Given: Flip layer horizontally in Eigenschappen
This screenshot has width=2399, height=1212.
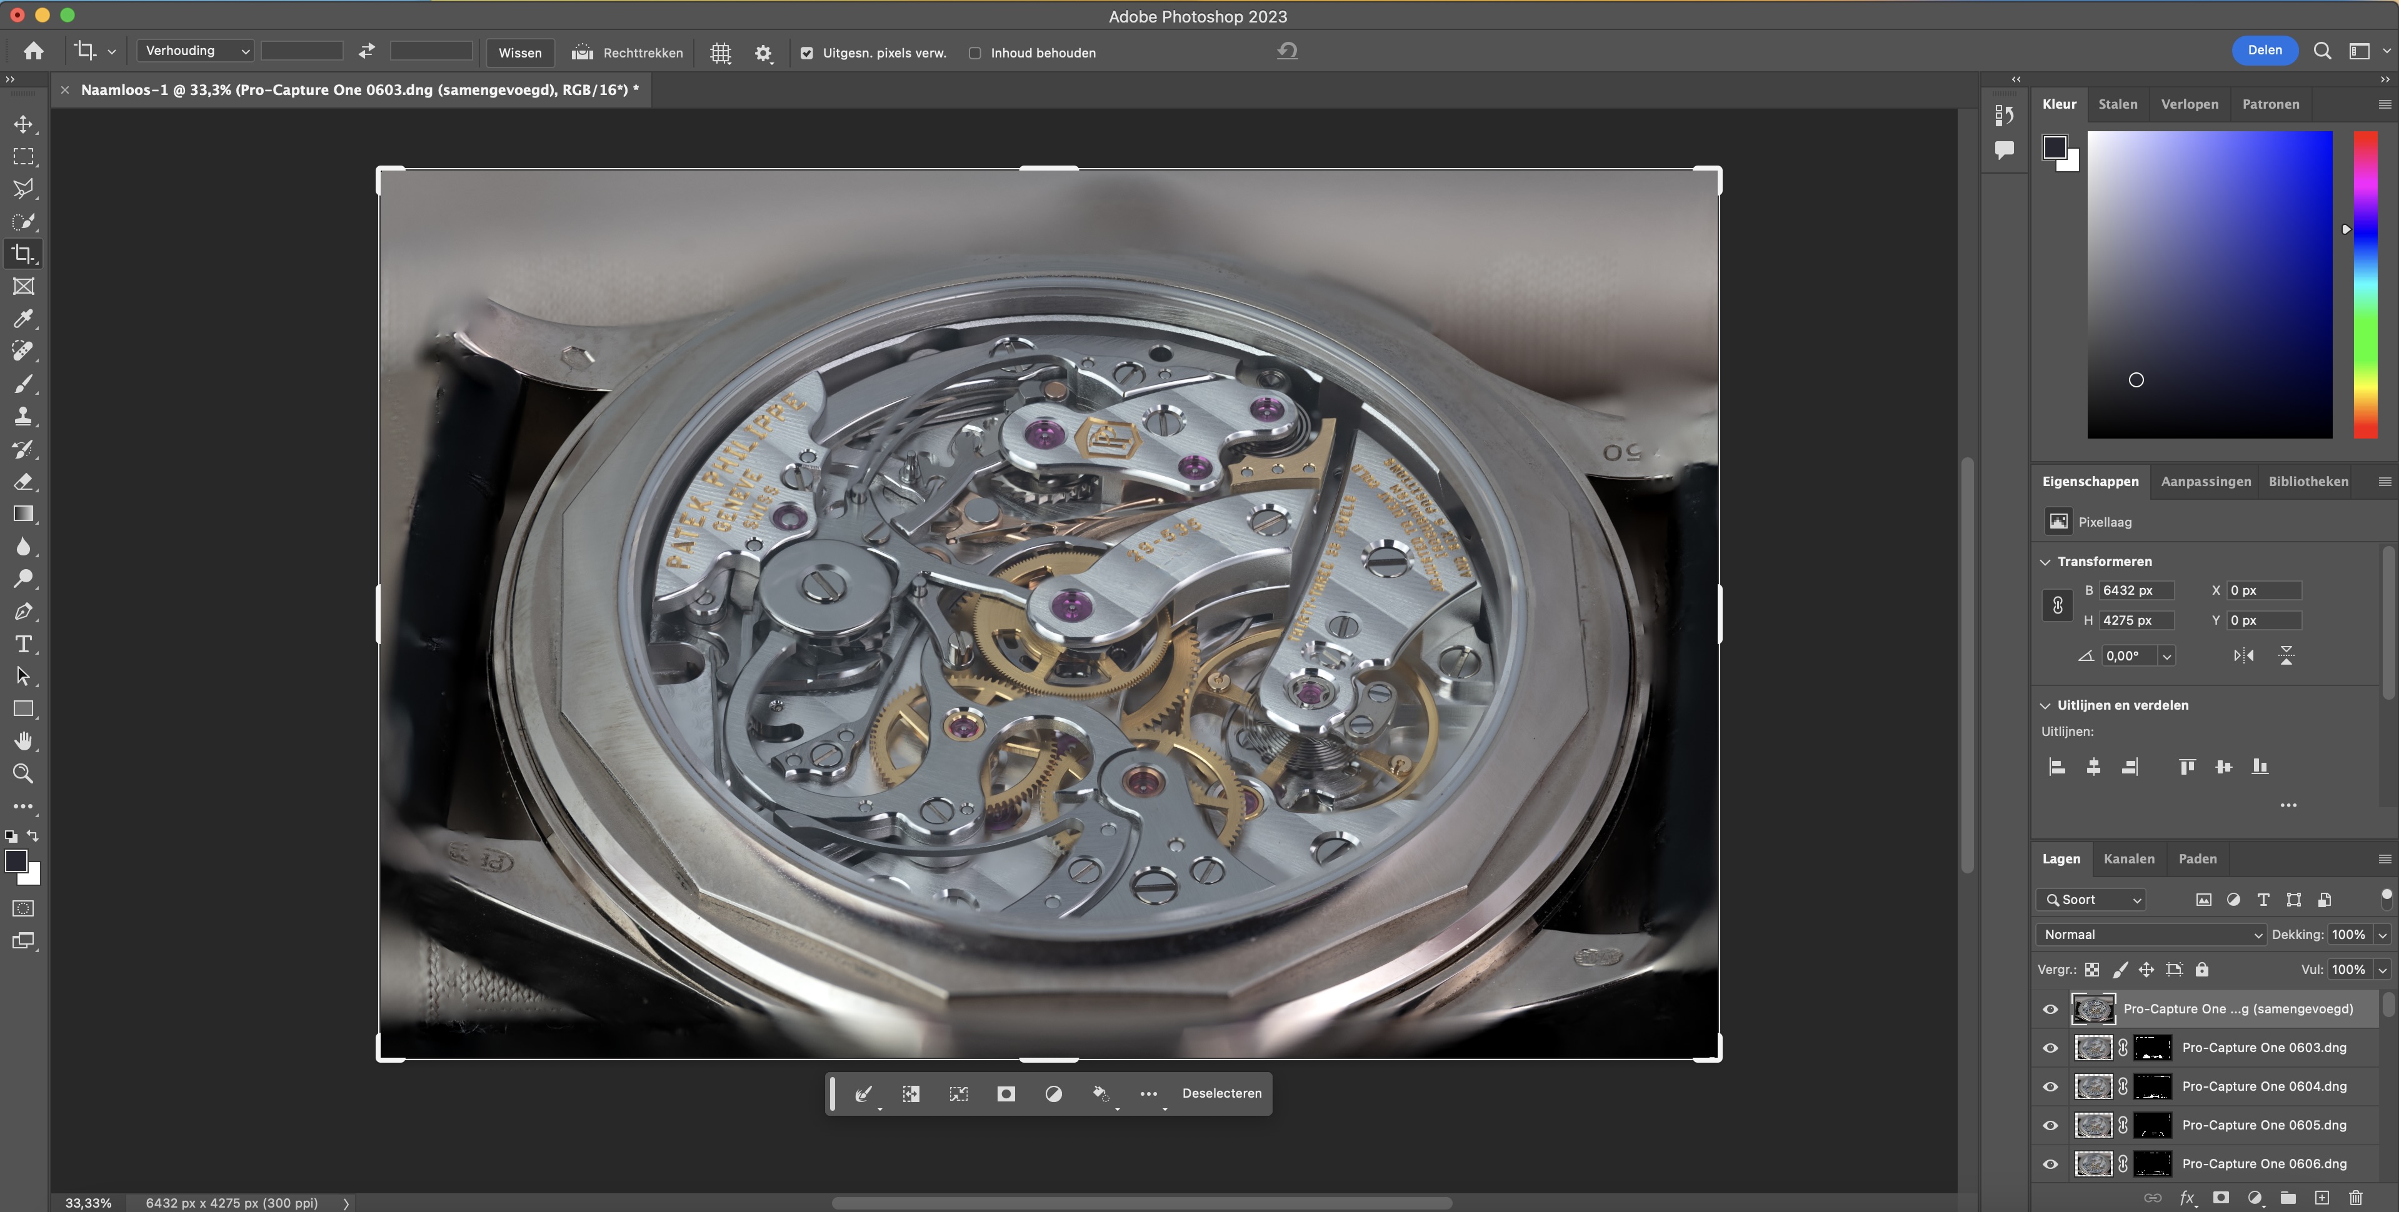Looking at the screenshot, I should 2243,655.
